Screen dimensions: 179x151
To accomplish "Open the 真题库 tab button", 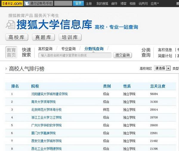I will tap(43, 37).
